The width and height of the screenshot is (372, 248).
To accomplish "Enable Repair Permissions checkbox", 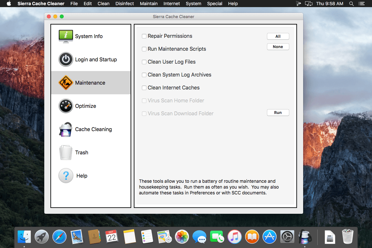I will tap(144, 36).
